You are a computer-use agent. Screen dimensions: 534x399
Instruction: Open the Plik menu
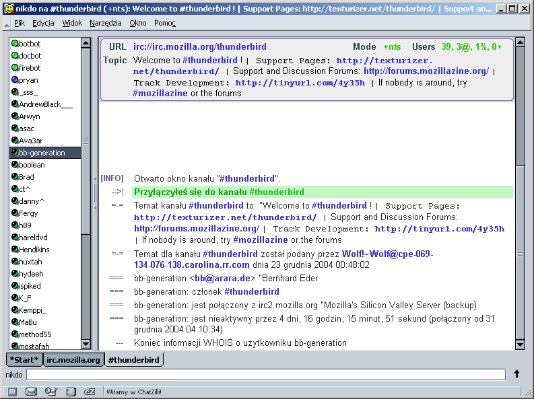click(x=20, y=23)
